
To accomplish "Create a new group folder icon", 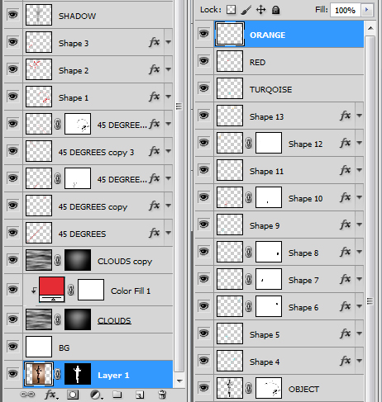I will tap(117, 395).
